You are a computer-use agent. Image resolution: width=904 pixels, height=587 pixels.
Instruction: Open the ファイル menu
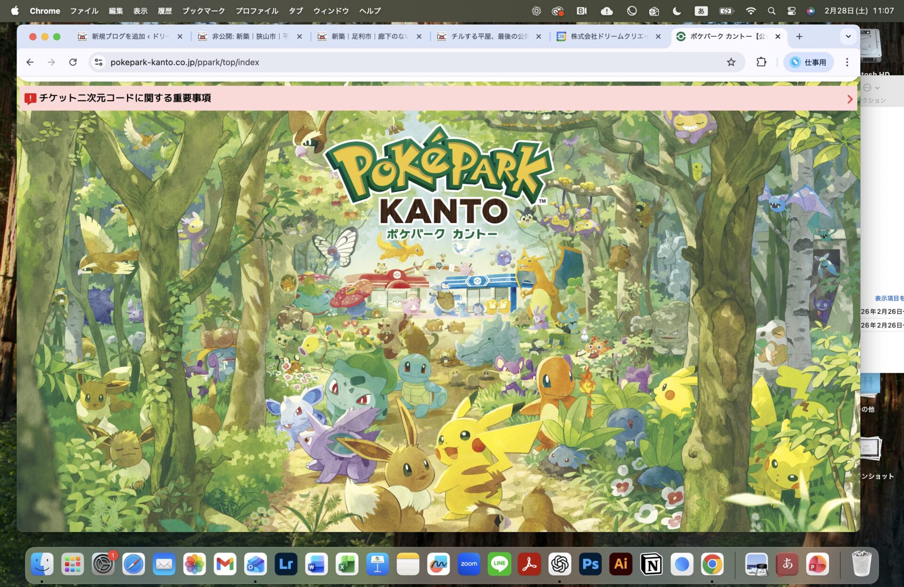coord(84,11)
